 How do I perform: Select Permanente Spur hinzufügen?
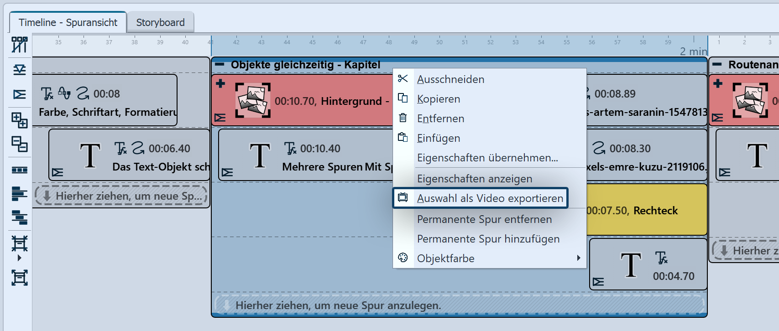click(x=490, y=238)
